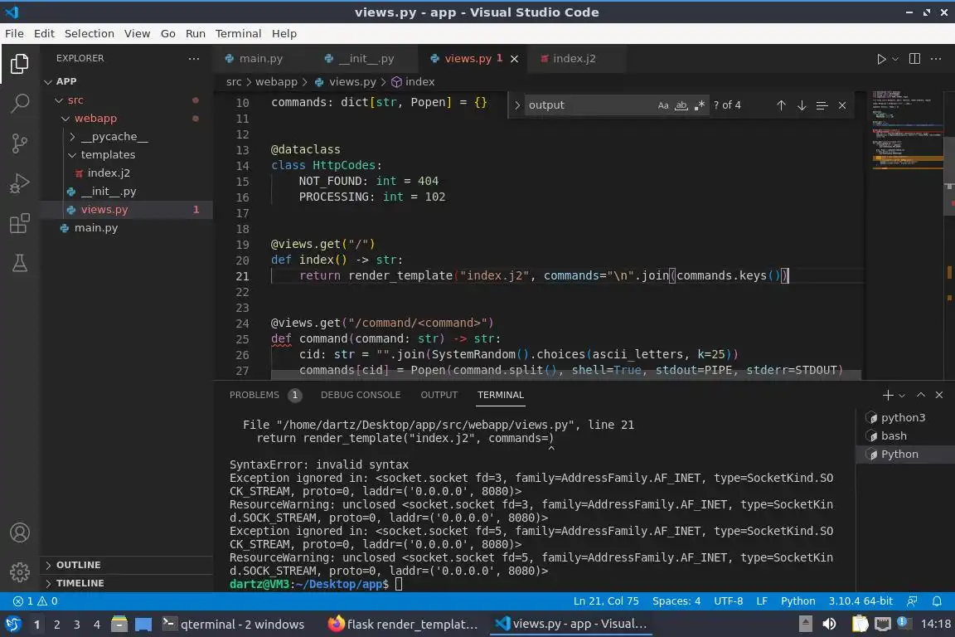Viewport: 955px width, 637px height.
Task: Click the webapp breadcrumb segment
Action: click(x=276, y=81)
